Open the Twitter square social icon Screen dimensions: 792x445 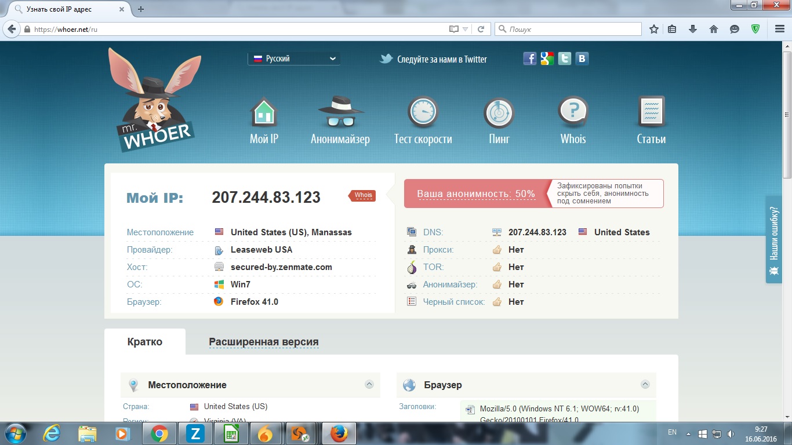coord(565,59)
